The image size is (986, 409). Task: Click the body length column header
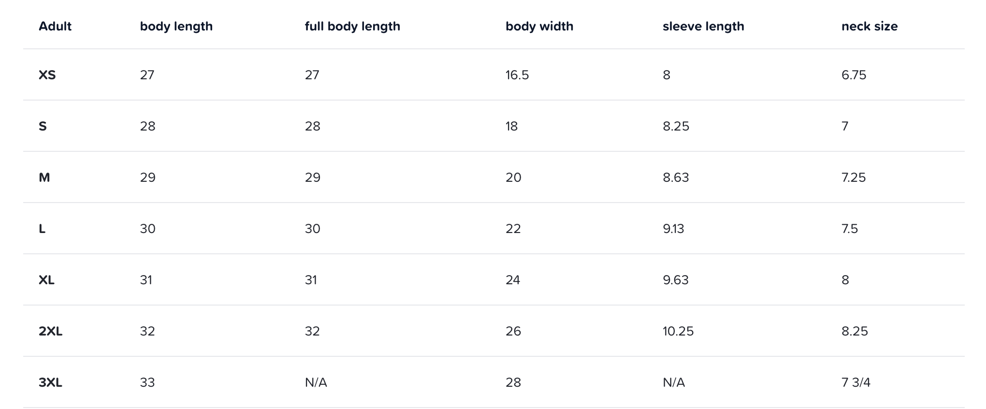(x=176, y=26)
